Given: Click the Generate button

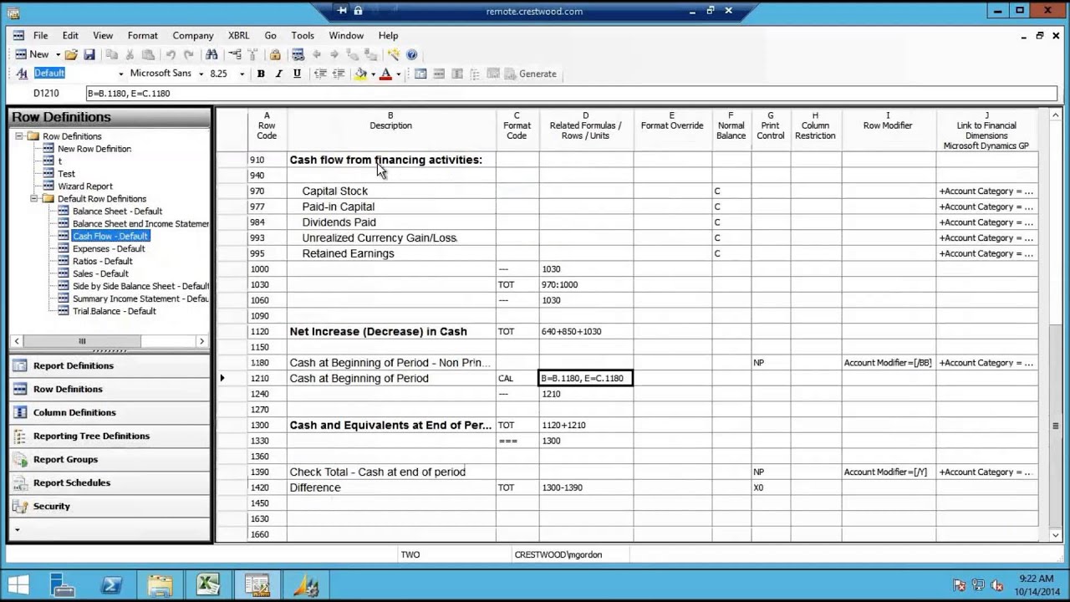Looking at the screenshot, I should pos(530,74).
